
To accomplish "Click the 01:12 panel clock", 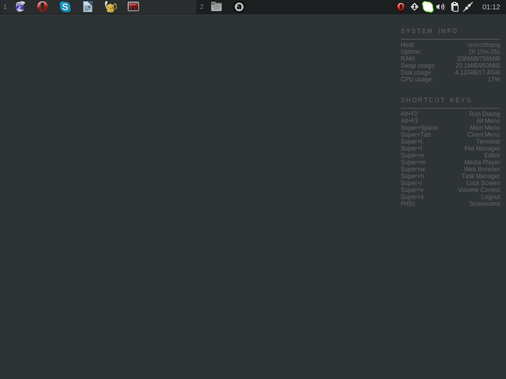I will click(x=491, y=7).
